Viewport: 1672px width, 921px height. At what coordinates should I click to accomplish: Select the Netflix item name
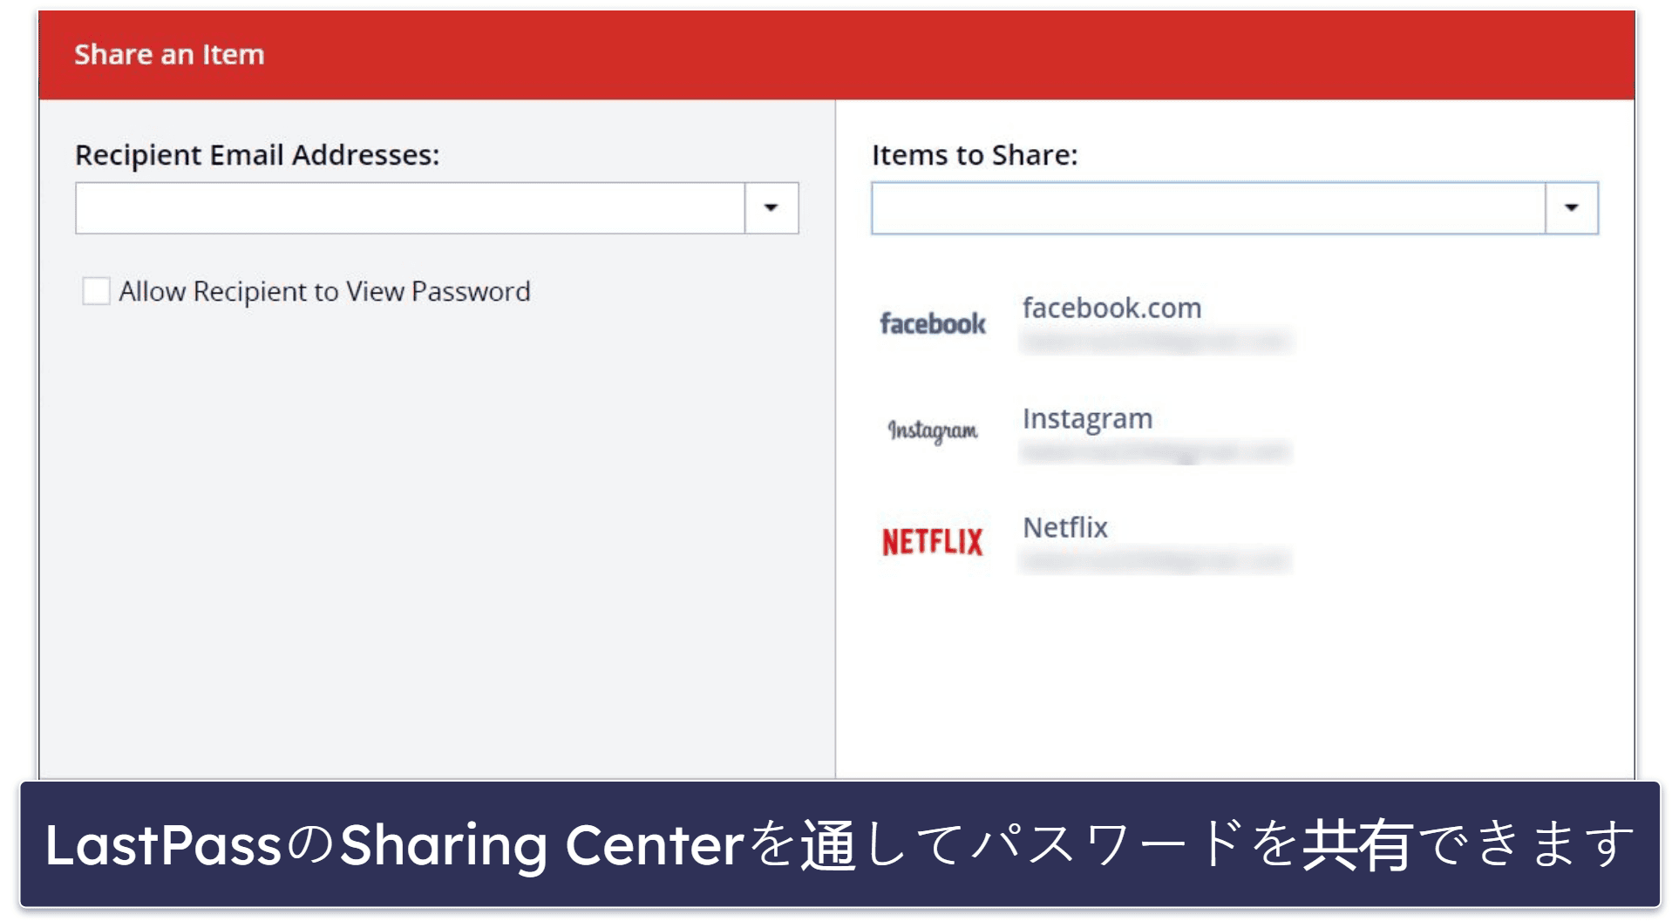click(1065, 527)
